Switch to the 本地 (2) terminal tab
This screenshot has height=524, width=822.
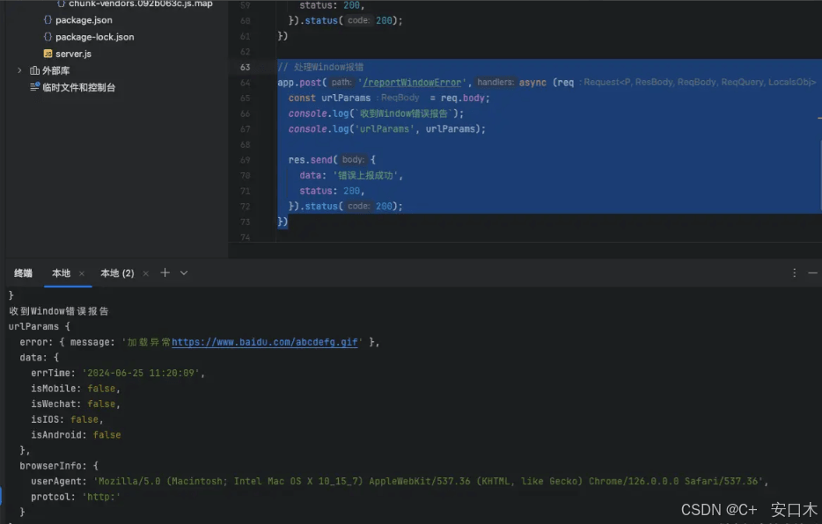[117, 273]
